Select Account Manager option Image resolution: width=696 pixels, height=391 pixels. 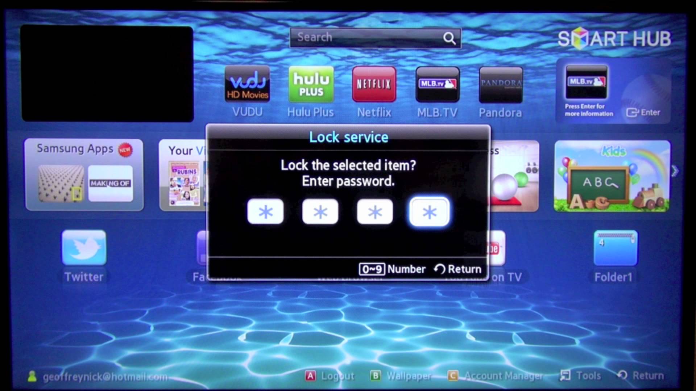pyautogui.click(x=502, y=376)
